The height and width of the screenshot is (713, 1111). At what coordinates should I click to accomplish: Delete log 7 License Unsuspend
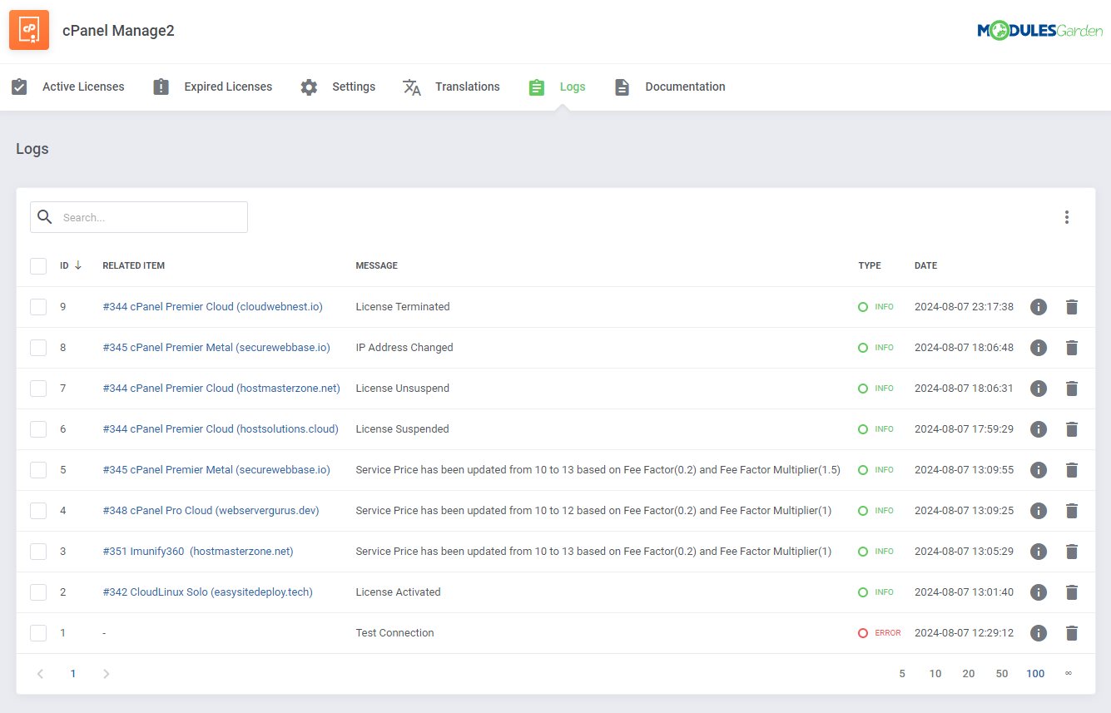point(1072,389)
